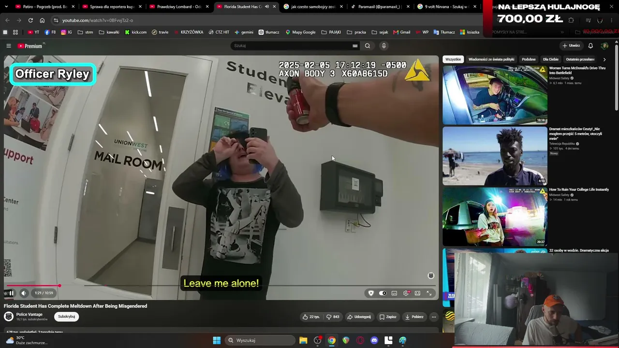Like the video with the thumbs up button
Viewport: 619px width, 348px height.
(311, 317)
